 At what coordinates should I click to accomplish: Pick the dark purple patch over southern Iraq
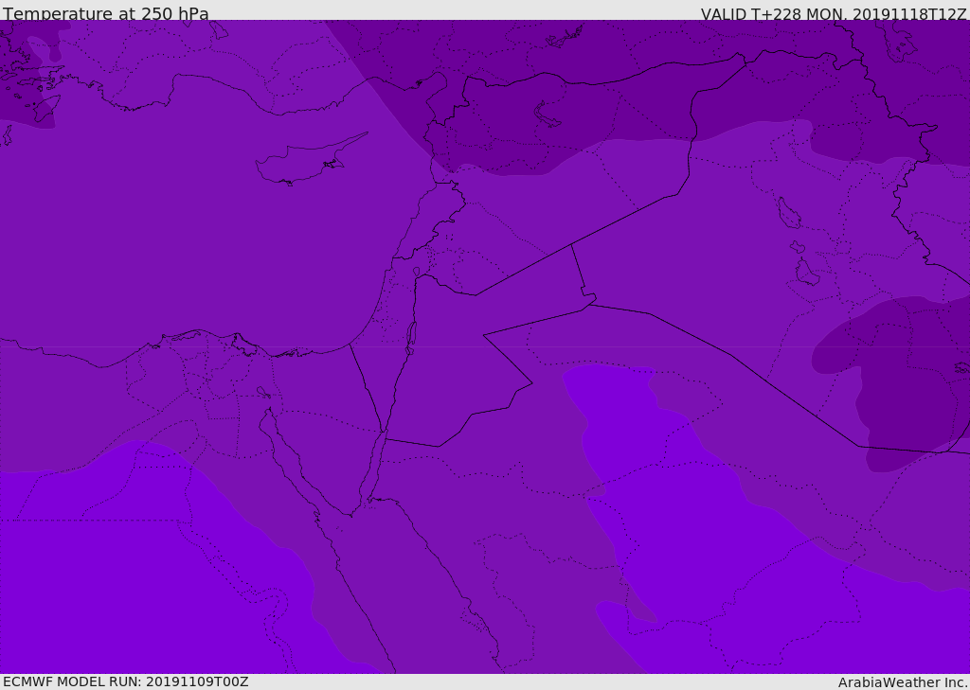900,379
